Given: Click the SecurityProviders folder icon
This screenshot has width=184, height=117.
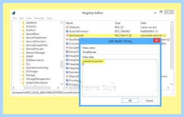Looking at the screenshot, I should [x=23, y=41].
